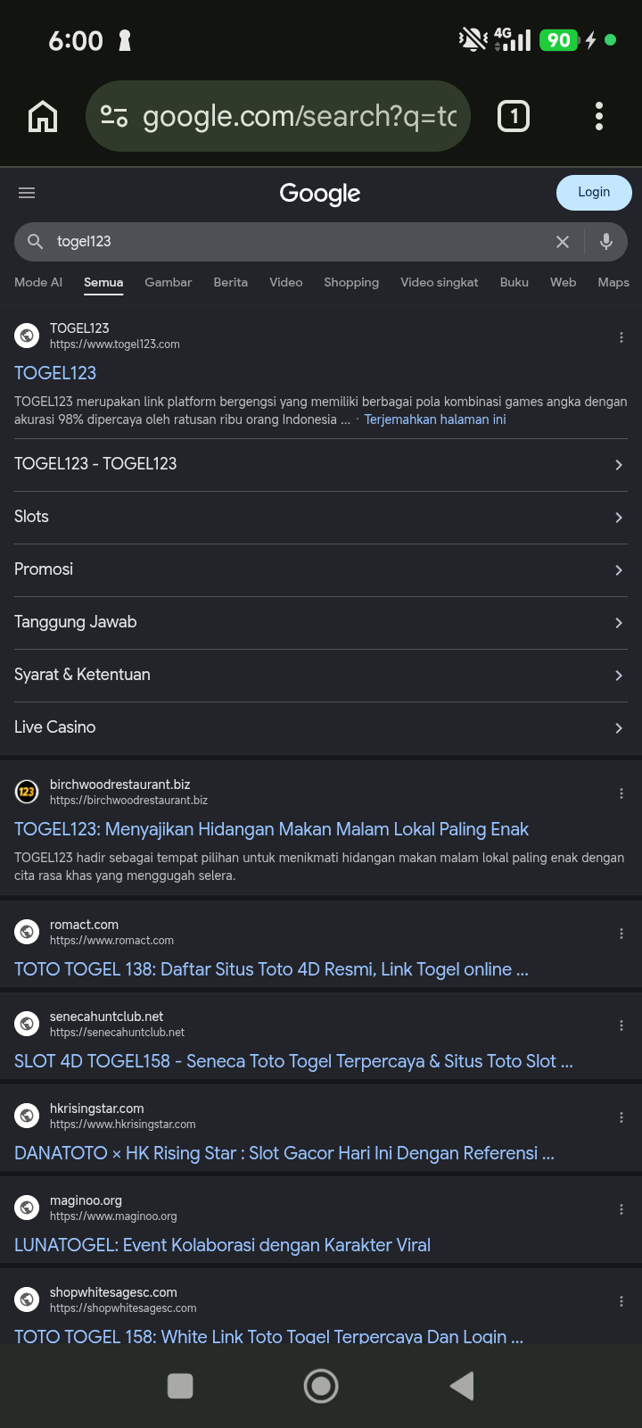
Task: Switch to the Gambar tab
Action: [x=169, y=282]
